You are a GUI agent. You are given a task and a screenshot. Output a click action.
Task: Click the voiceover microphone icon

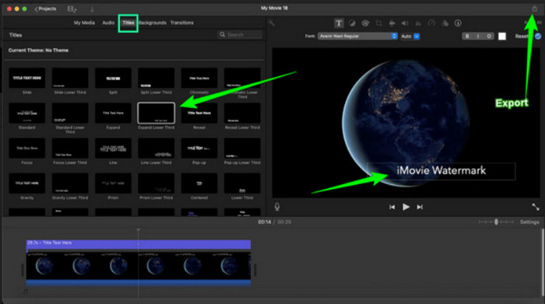[277, 207]
